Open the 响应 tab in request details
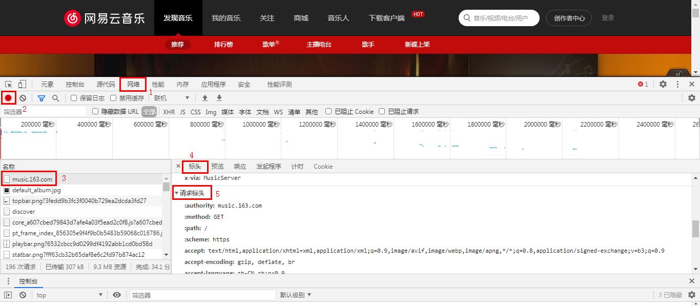Image resolution: width=700 pixels, height=306 pixels. point(240,167)
